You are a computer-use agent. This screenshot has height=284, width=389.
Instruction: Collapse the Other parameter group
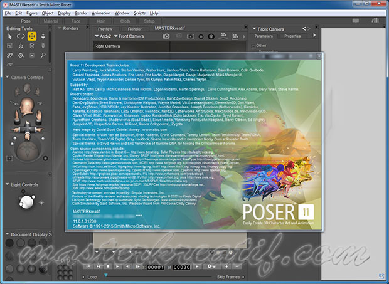[x=253, y=46]
